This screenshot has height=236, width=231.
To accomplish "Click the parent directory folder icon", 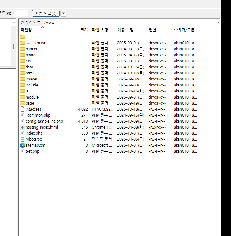I will pyautogui.click(x=22, y=37).
